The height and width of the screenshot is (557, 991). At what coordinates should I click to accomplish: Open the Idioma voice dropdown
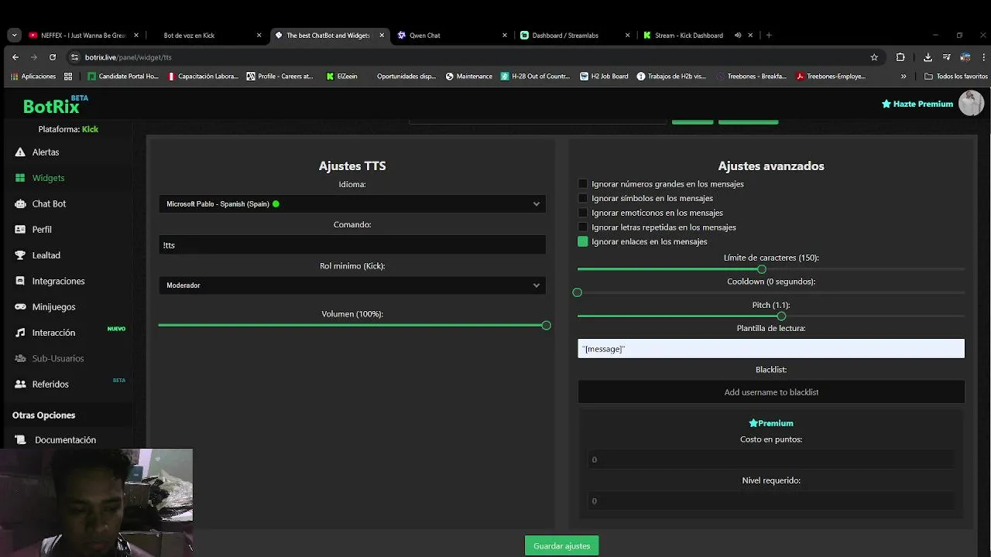pos(352,204)
